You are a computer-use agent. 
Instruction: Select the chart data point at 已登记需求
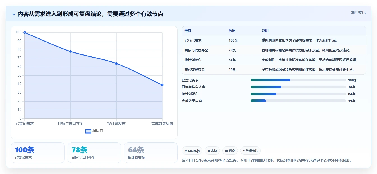point(25,33)
